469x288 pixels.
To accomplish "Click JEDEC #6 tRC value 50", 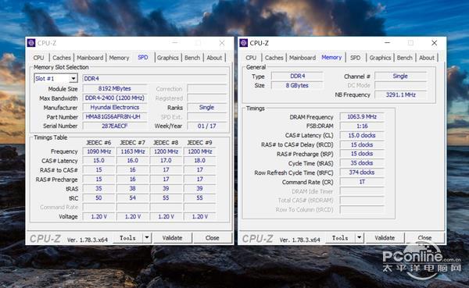I will point(98,197).
